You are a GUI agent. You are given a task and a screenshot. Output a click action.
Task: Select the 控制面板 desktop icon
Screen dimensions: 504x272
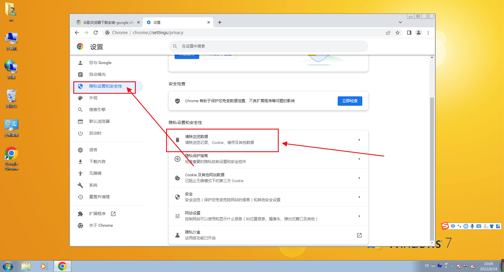[11, 127]
